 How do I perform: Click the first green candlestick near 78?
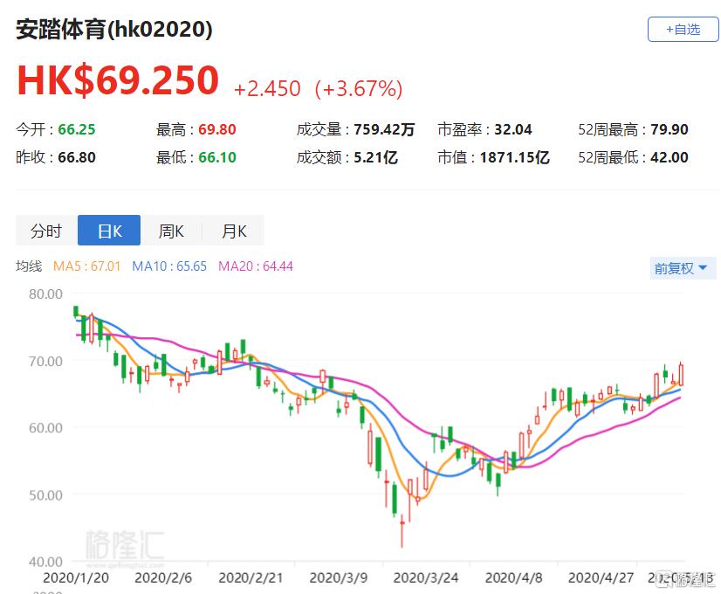(76, 312)
